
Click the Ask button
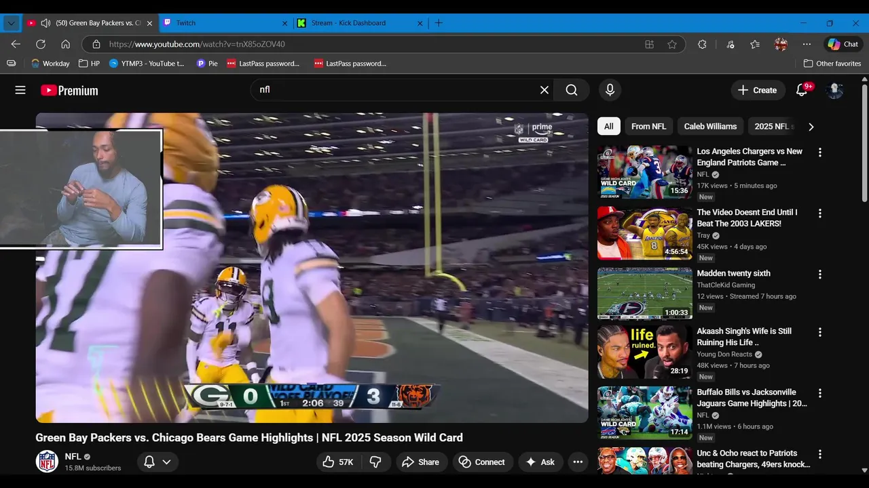pyautogui.click(x=540, y=462)
